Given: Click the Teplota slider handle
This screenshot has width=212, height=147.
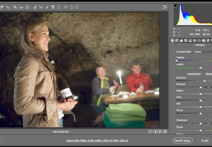Looking at the screenshot, I should (x=176, y=61).
